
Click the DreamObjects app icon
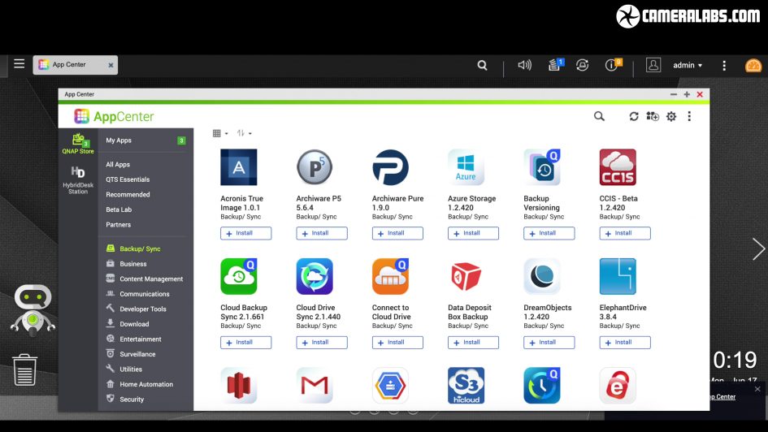click(x=542, y=276)
